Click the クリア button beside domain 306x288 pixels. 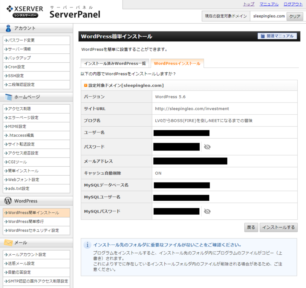coord(295,16)
